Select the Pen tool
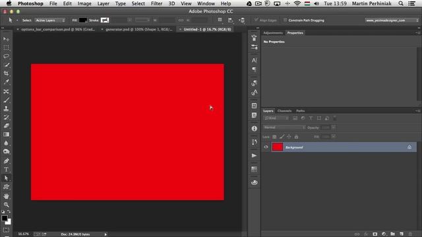This screenshot has width=422, height=237. coord(6,161)
